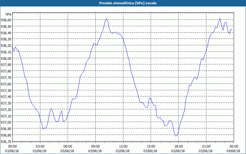Screen dimensions: 246x154
Task: Select the 936,80 axis value
Action: pos(6,135)
